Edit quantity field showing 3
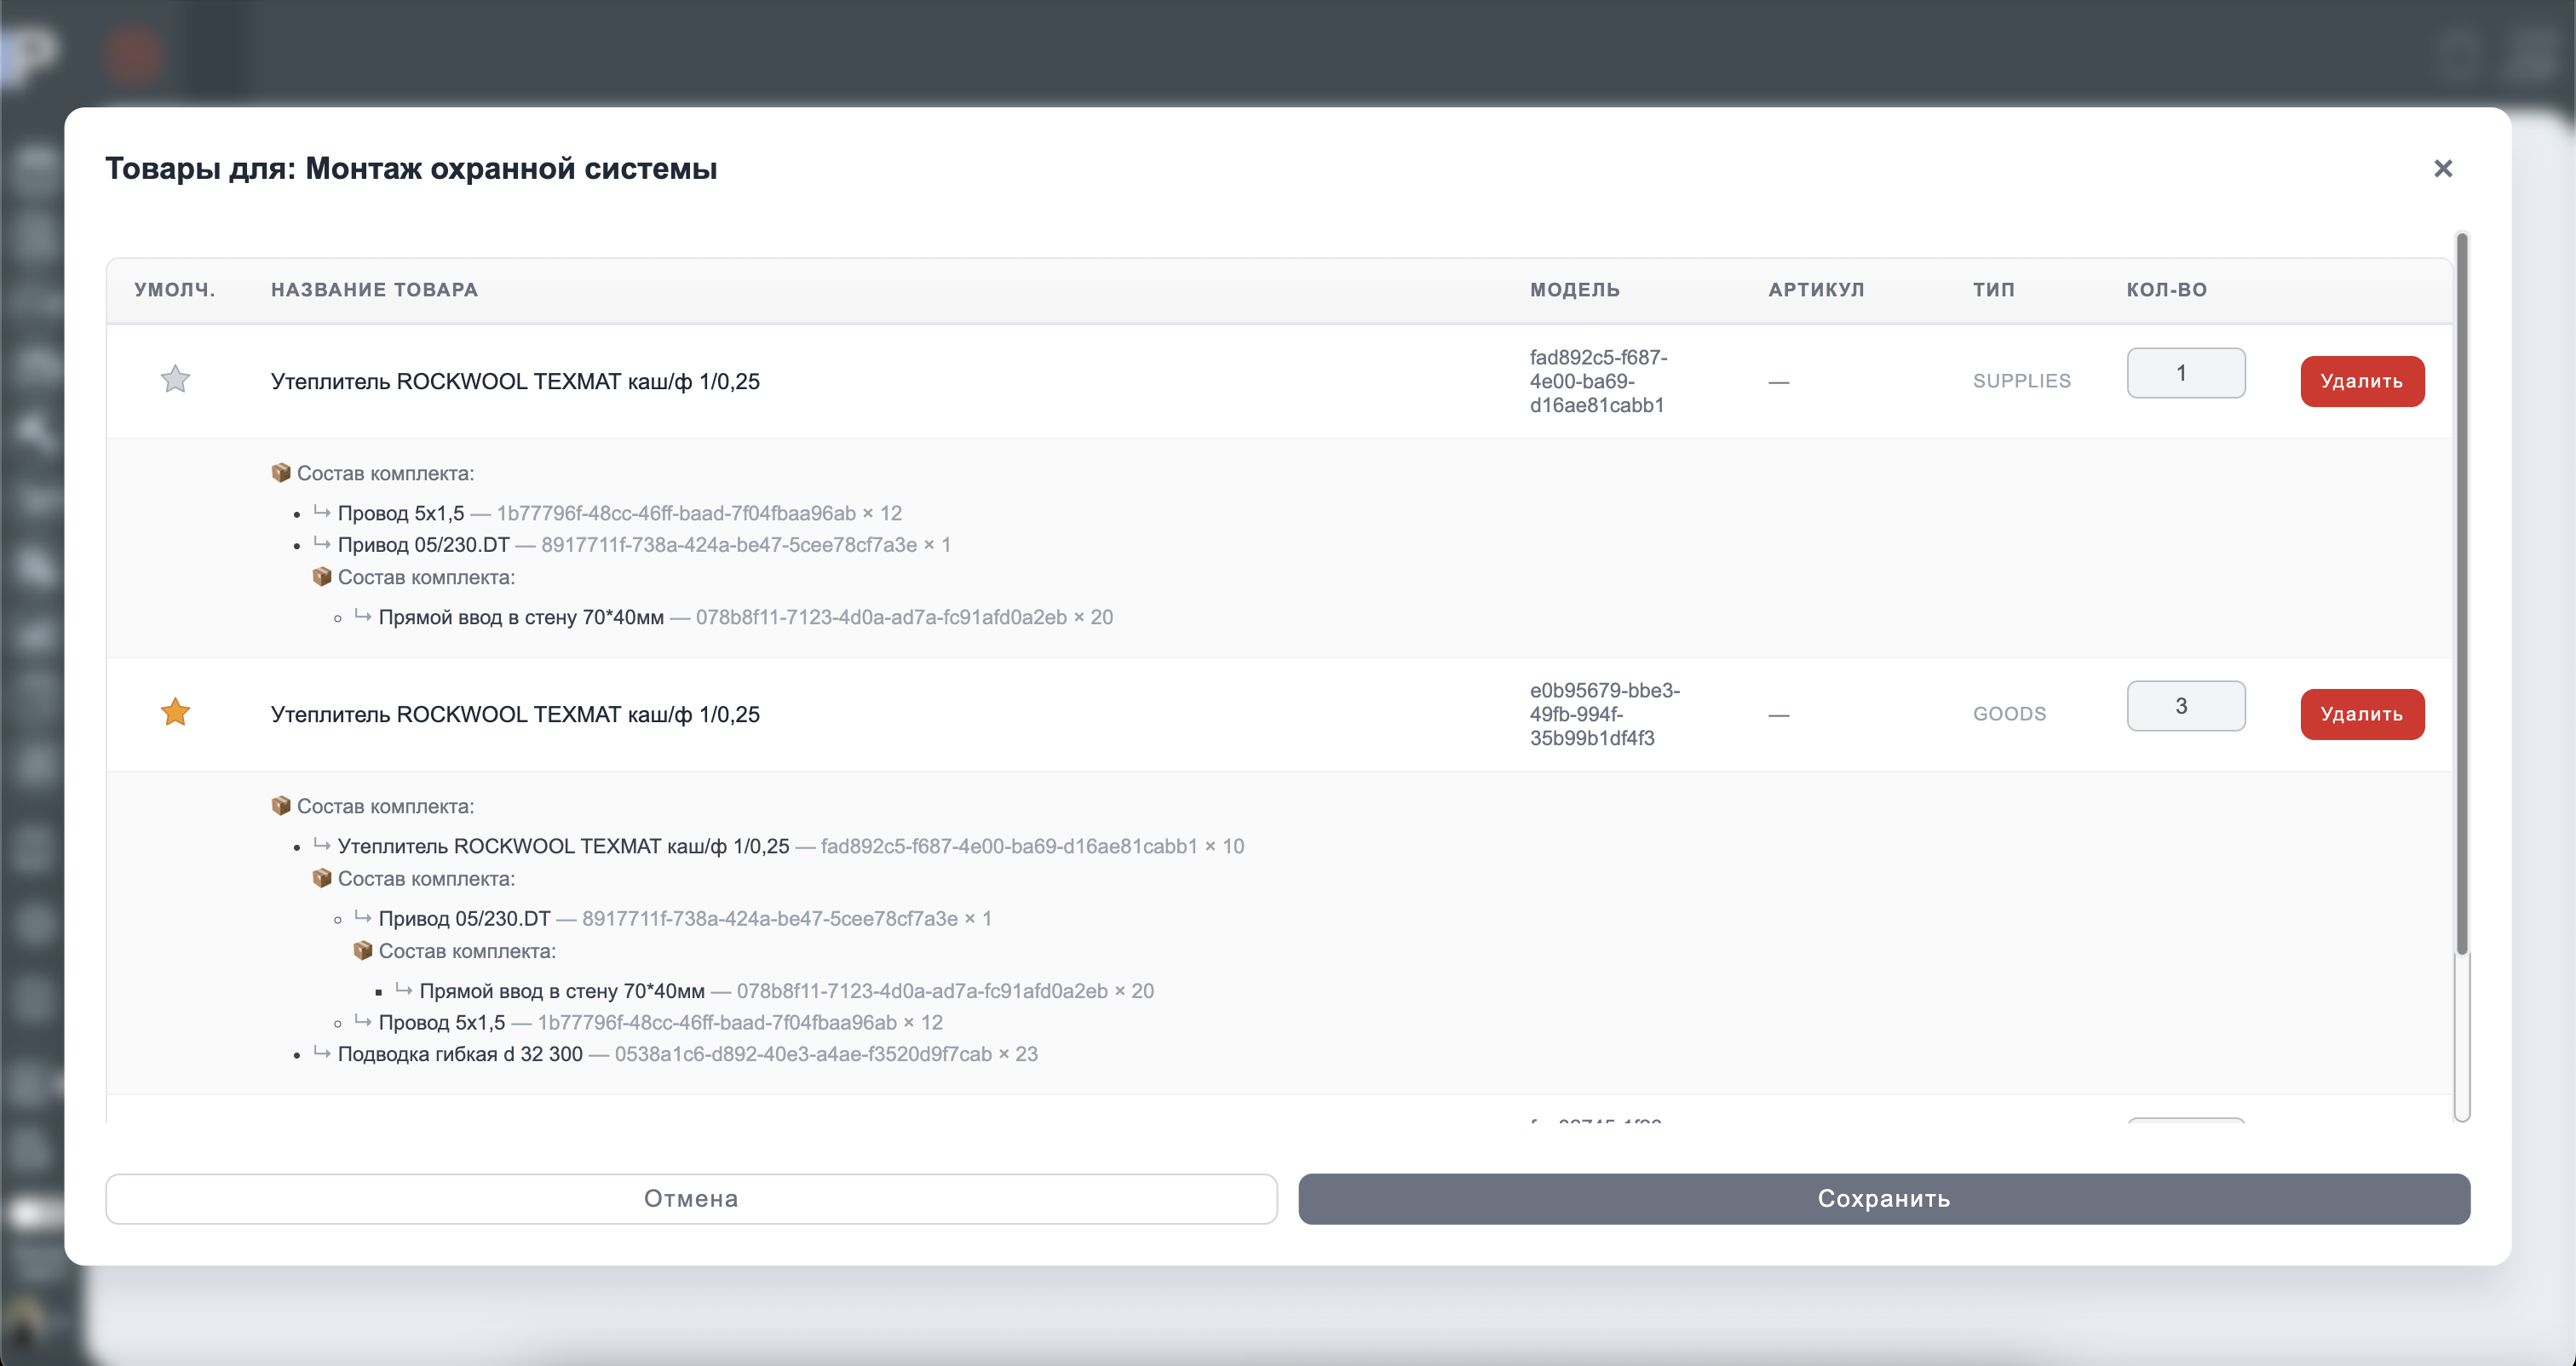The image size is (2576, 1366). [2185, 706]
